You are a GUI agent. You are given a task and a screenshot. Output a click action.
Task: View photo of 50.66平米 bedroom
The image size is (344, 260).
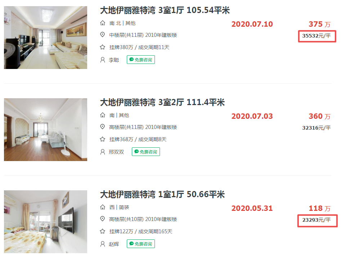[45, 221]
